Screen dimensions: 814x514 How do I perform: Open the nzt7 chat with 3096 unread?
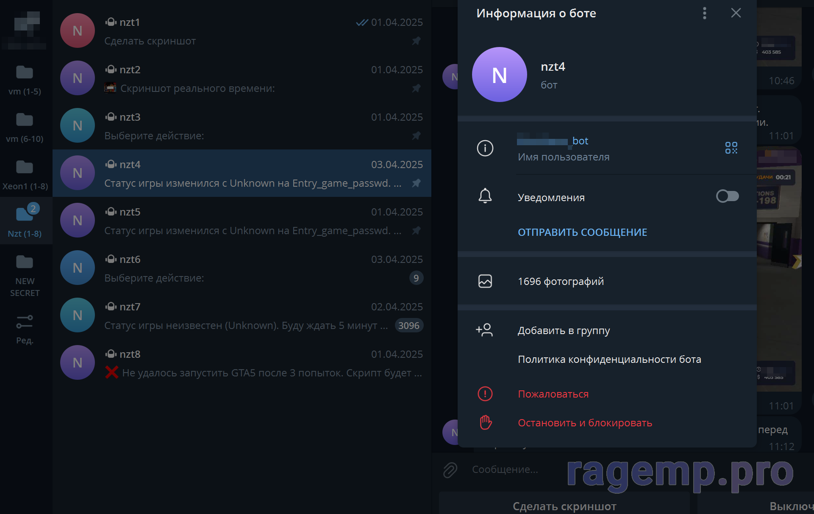tap(242, 315)
